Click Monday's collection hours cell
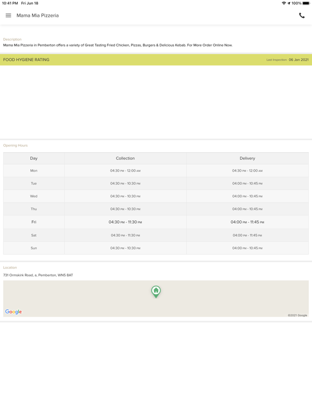Screen dimensions: 312x416 tap(125, 171)
